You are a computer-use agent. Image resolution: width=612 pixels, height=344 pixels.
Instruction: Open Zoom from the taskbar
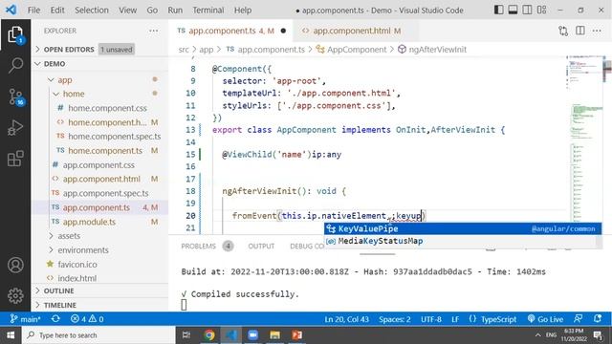coord(252,335)
